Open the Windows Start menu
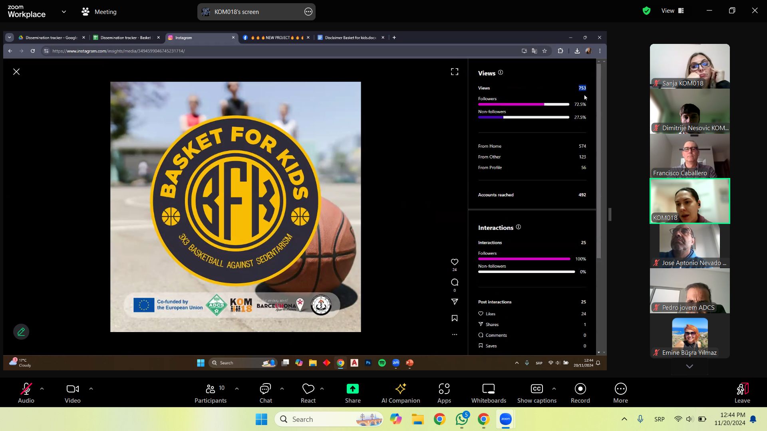 point(262,419)
